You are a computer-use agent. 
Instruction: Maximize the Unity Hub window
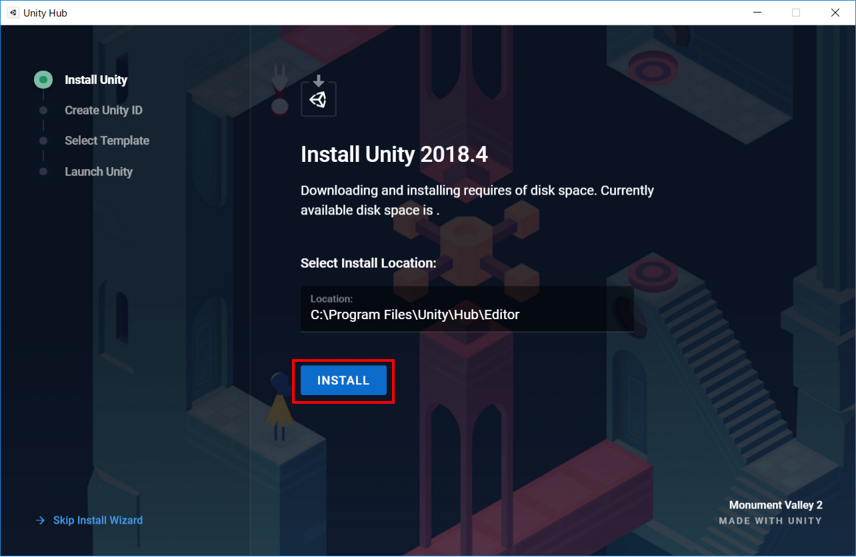pos(796,13)
